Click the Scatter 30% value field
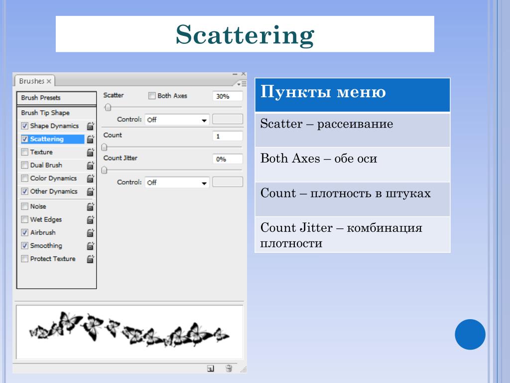This screenshot has width=510, height=383. 228,96
